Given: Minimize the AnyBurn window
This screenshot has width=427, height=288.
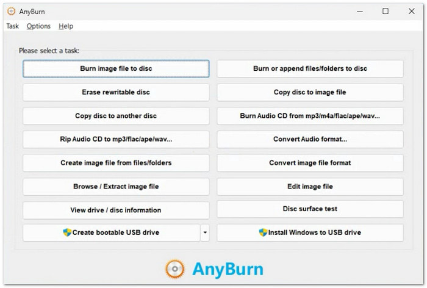Looking at the screenshot, I should [360, 12].
